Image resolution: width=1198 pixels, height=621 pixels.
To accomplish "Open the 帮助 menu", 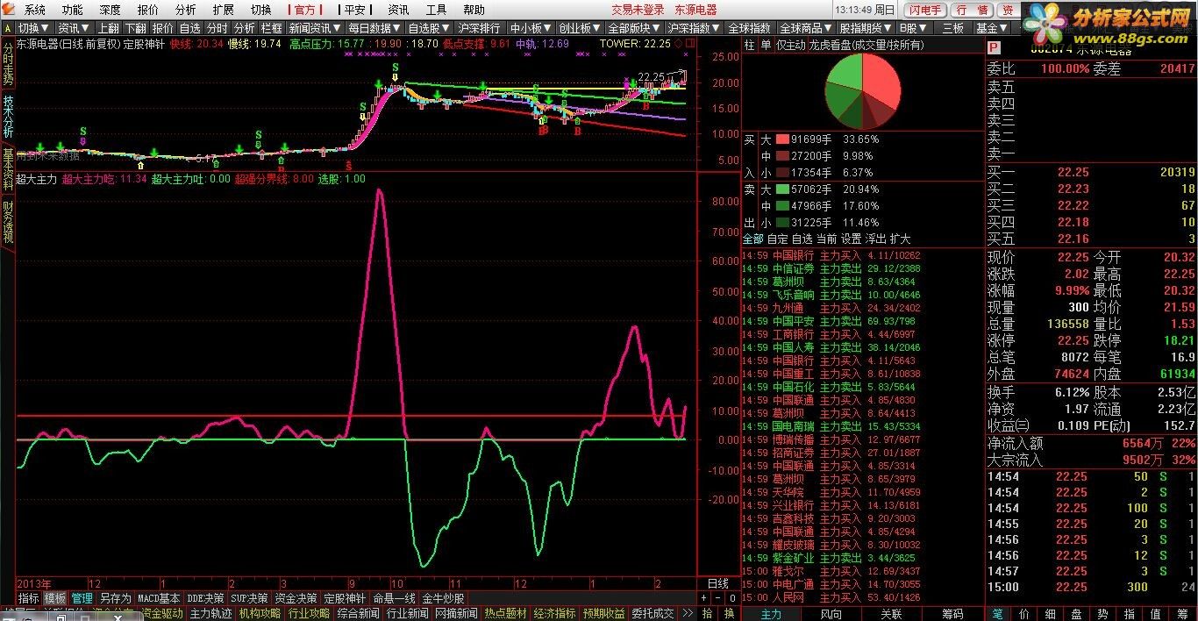I will 474,10.
